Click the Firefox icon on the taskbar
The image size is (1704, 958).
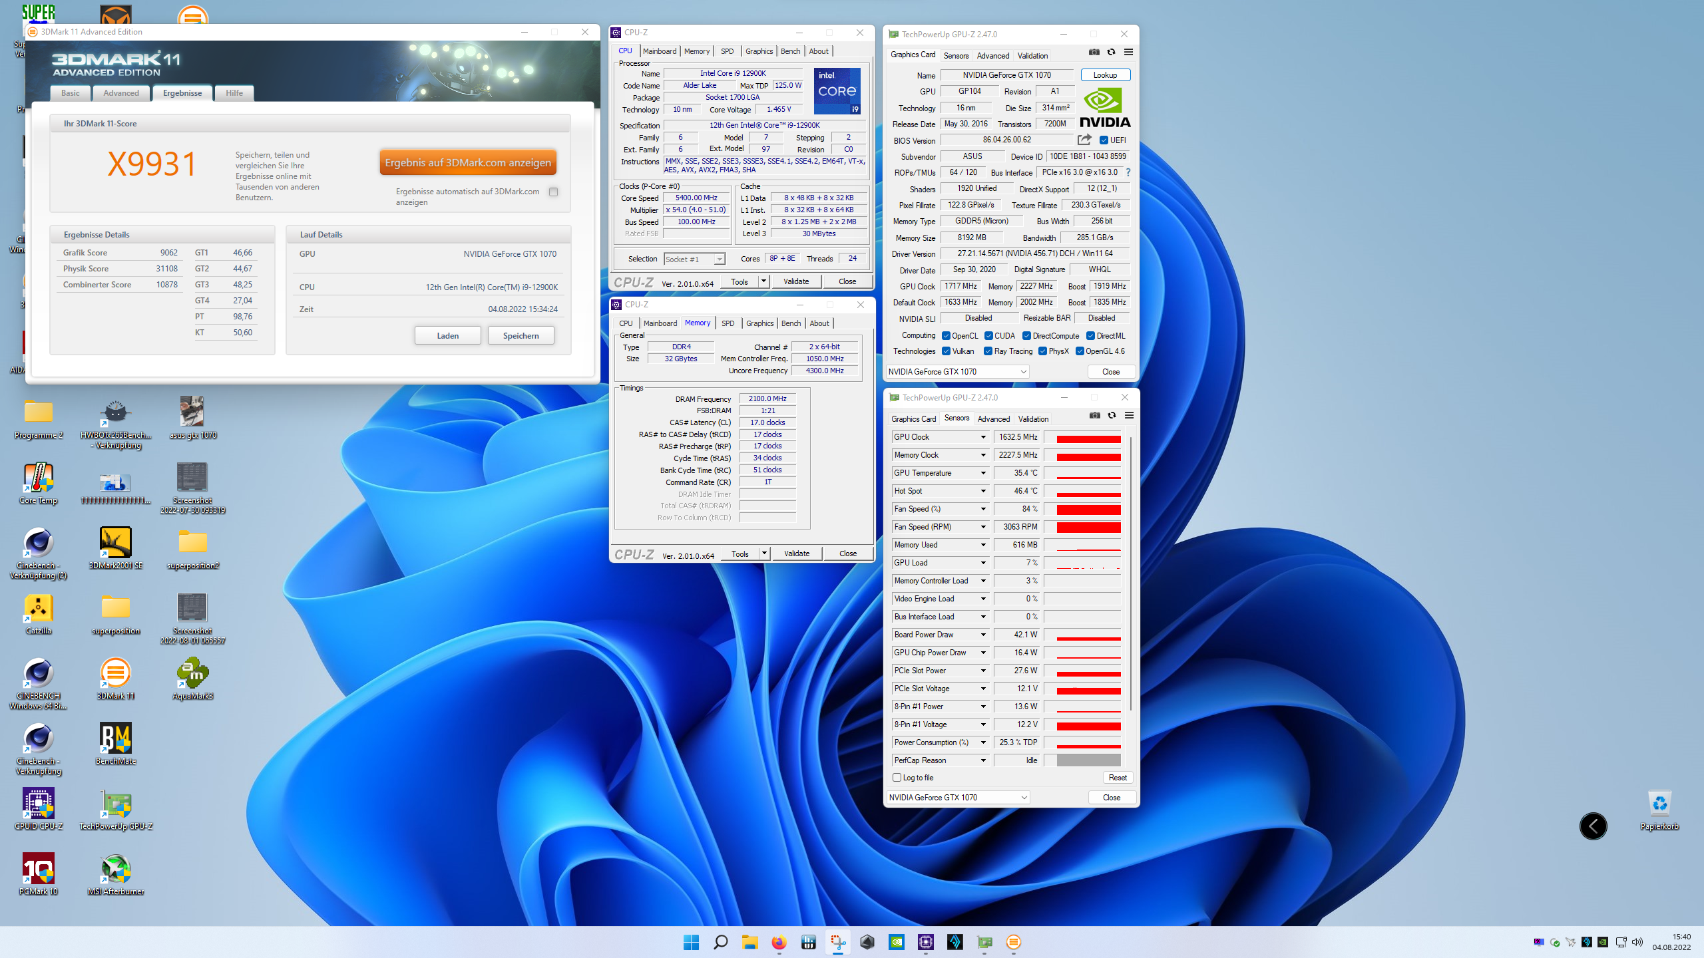tap(779, 942)
